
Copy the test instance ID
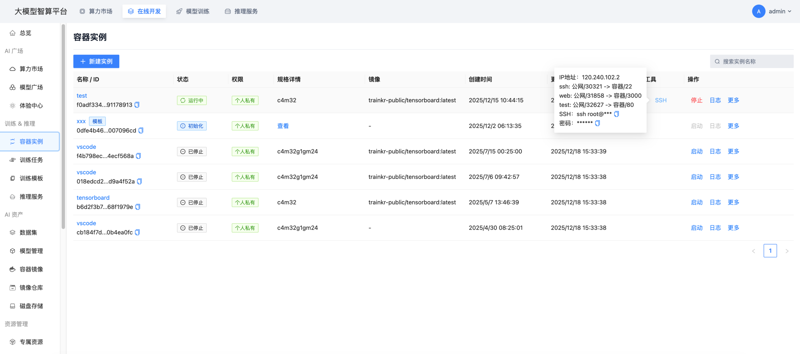tap(137, 105)
